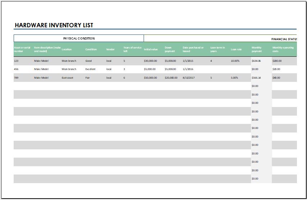
Task: Select the Monthly payment column header
Action: pos(256,49)
